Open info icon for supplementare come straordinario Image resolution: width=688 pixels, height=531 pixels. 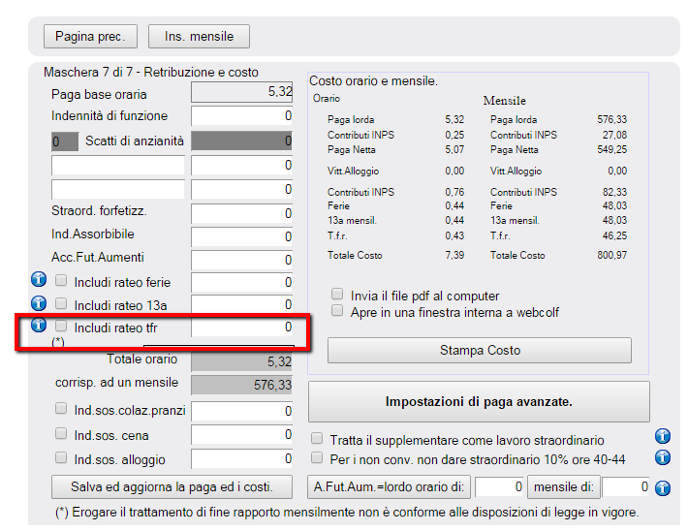(x=663, y=437)
